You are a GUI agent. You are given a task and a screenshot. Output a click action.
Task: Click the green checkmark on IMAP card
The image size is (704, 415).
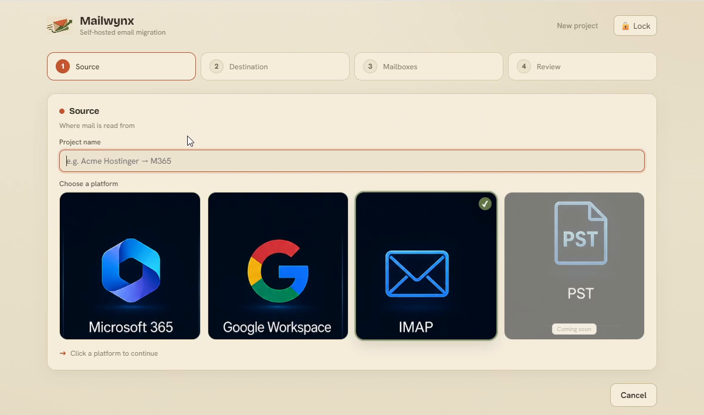[x=485, y=204]
